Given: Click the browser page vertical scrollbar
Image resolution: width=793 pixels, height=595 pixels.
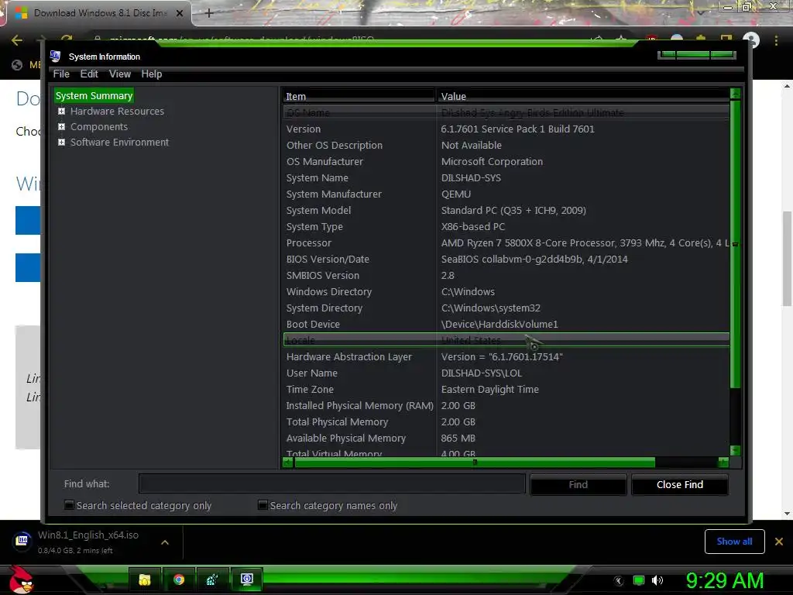Looking at the screenshot, I should (787, 258).
